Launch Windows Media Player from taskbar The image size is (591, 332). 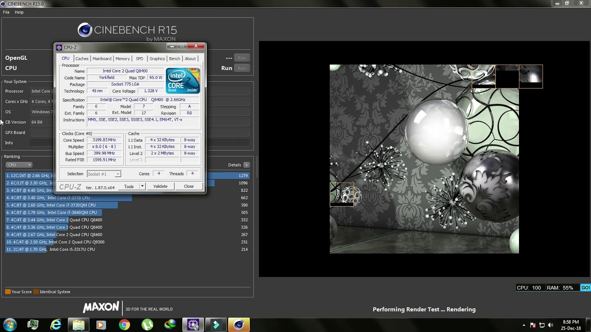[x=101, y=325]
